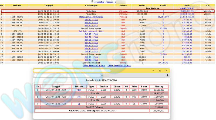Maximize the Periode 1685 popup window
216x120 pixels.
pyautogui.click(x=160, y=71)
